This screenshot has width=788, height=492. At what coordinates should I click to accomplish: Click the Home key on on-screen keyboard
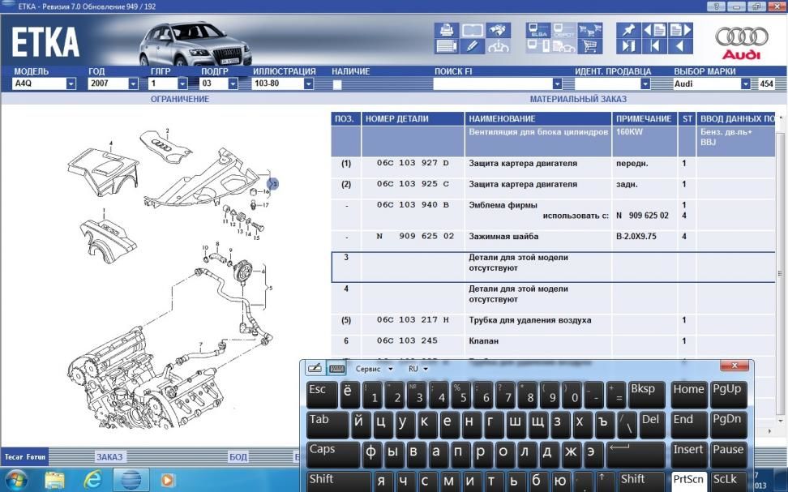(x=689, y=394)
